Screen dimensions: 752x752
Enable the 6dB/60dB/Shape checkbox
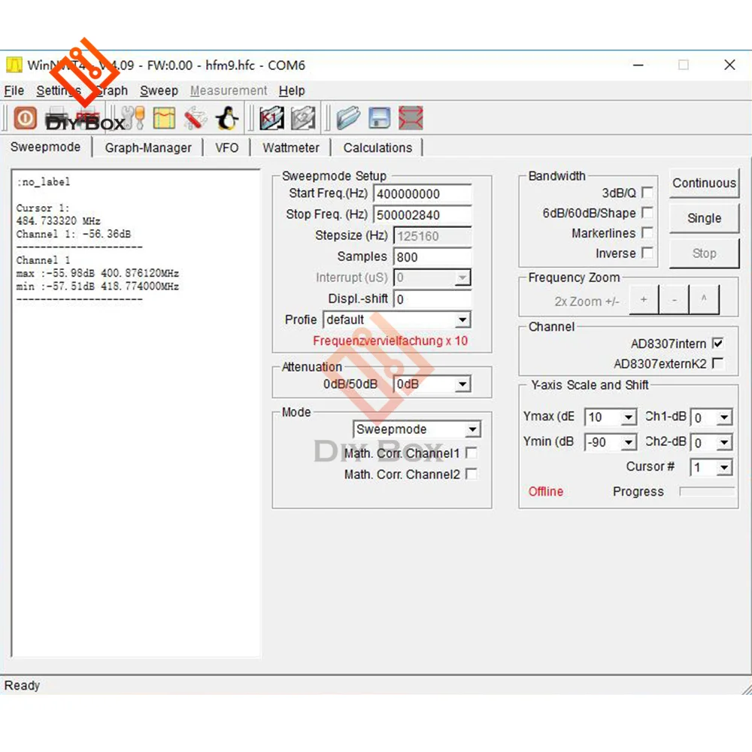pyautogui.click(x=647, y=213)
